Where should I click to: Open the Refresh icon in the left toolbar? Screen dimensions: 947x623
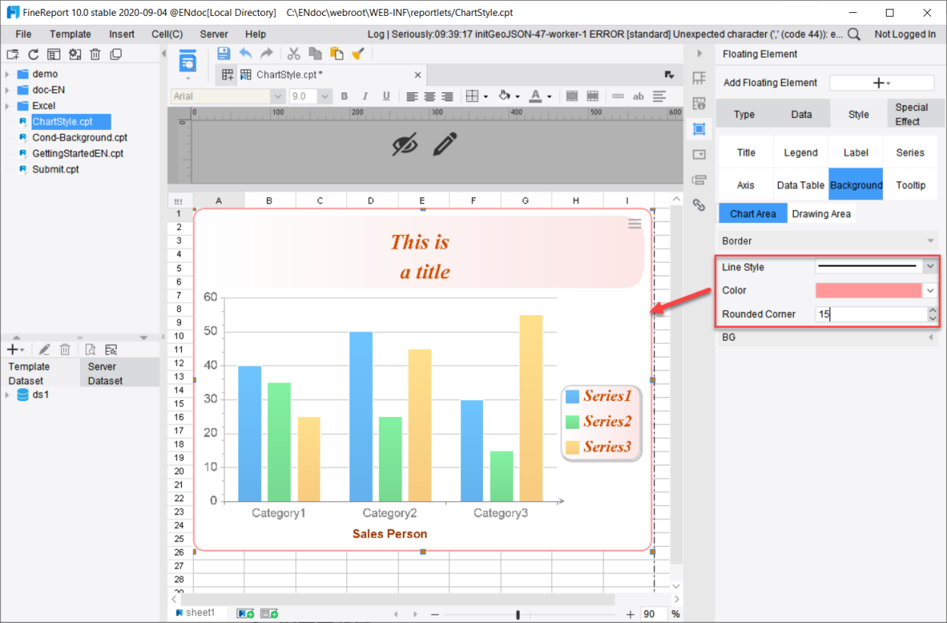pyautogui.click(x=32, y=54)
